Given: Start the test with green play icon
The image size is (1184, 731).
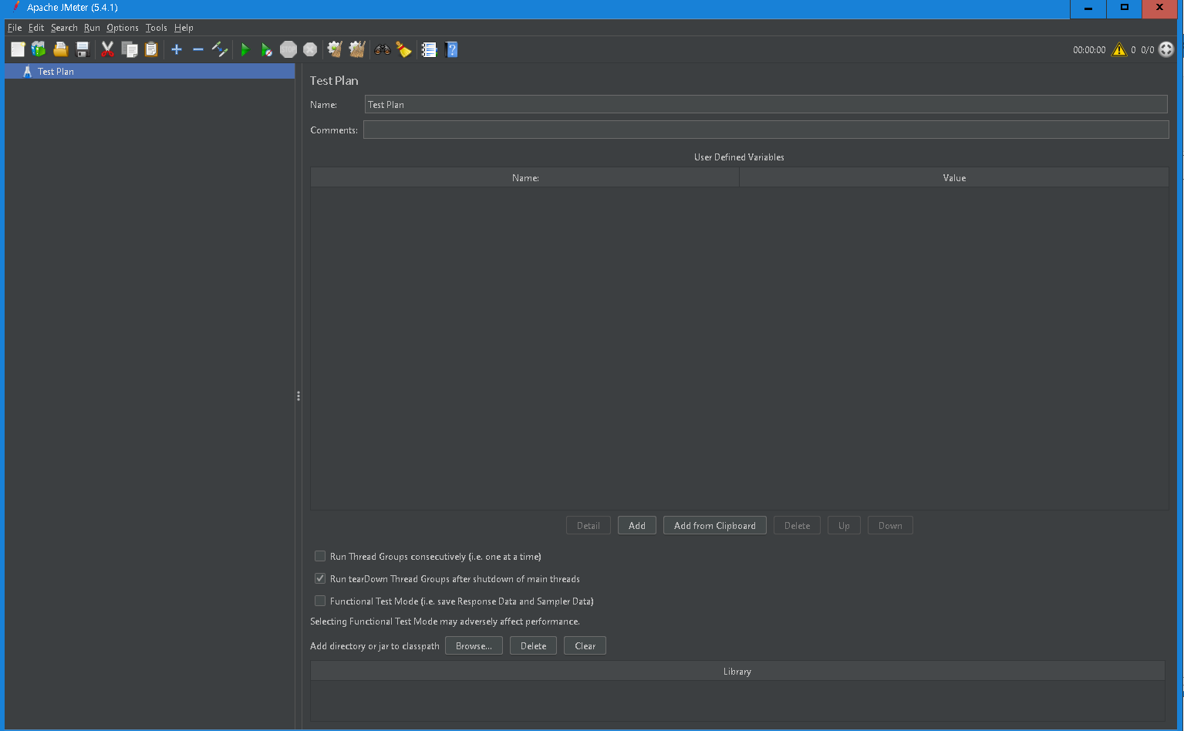Looking at the screenshot, I should point(245,49).
